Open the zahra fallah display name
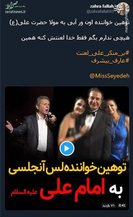133x217 pixels. [102, 6]
